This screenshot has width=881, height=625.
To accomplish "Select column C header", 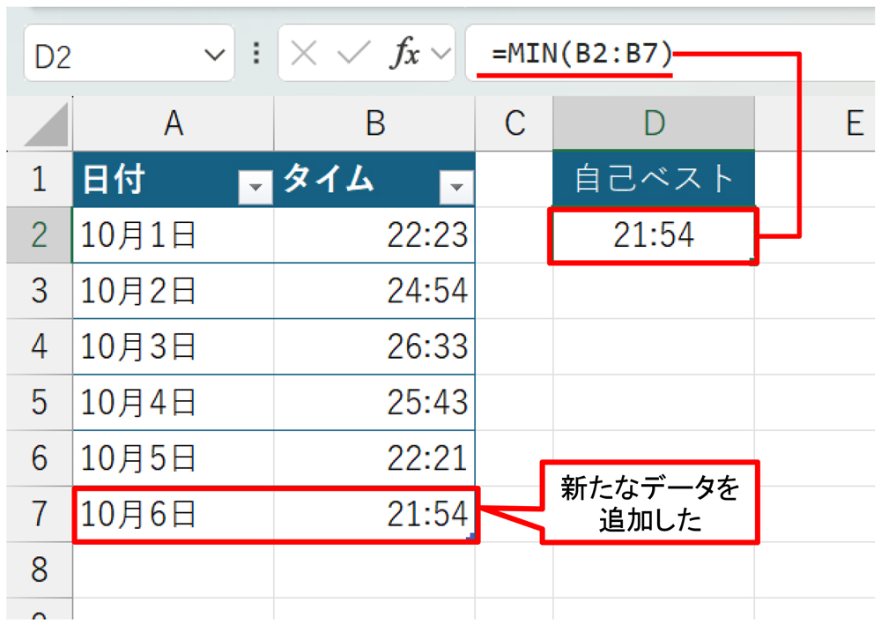I will tap(515, 123).
